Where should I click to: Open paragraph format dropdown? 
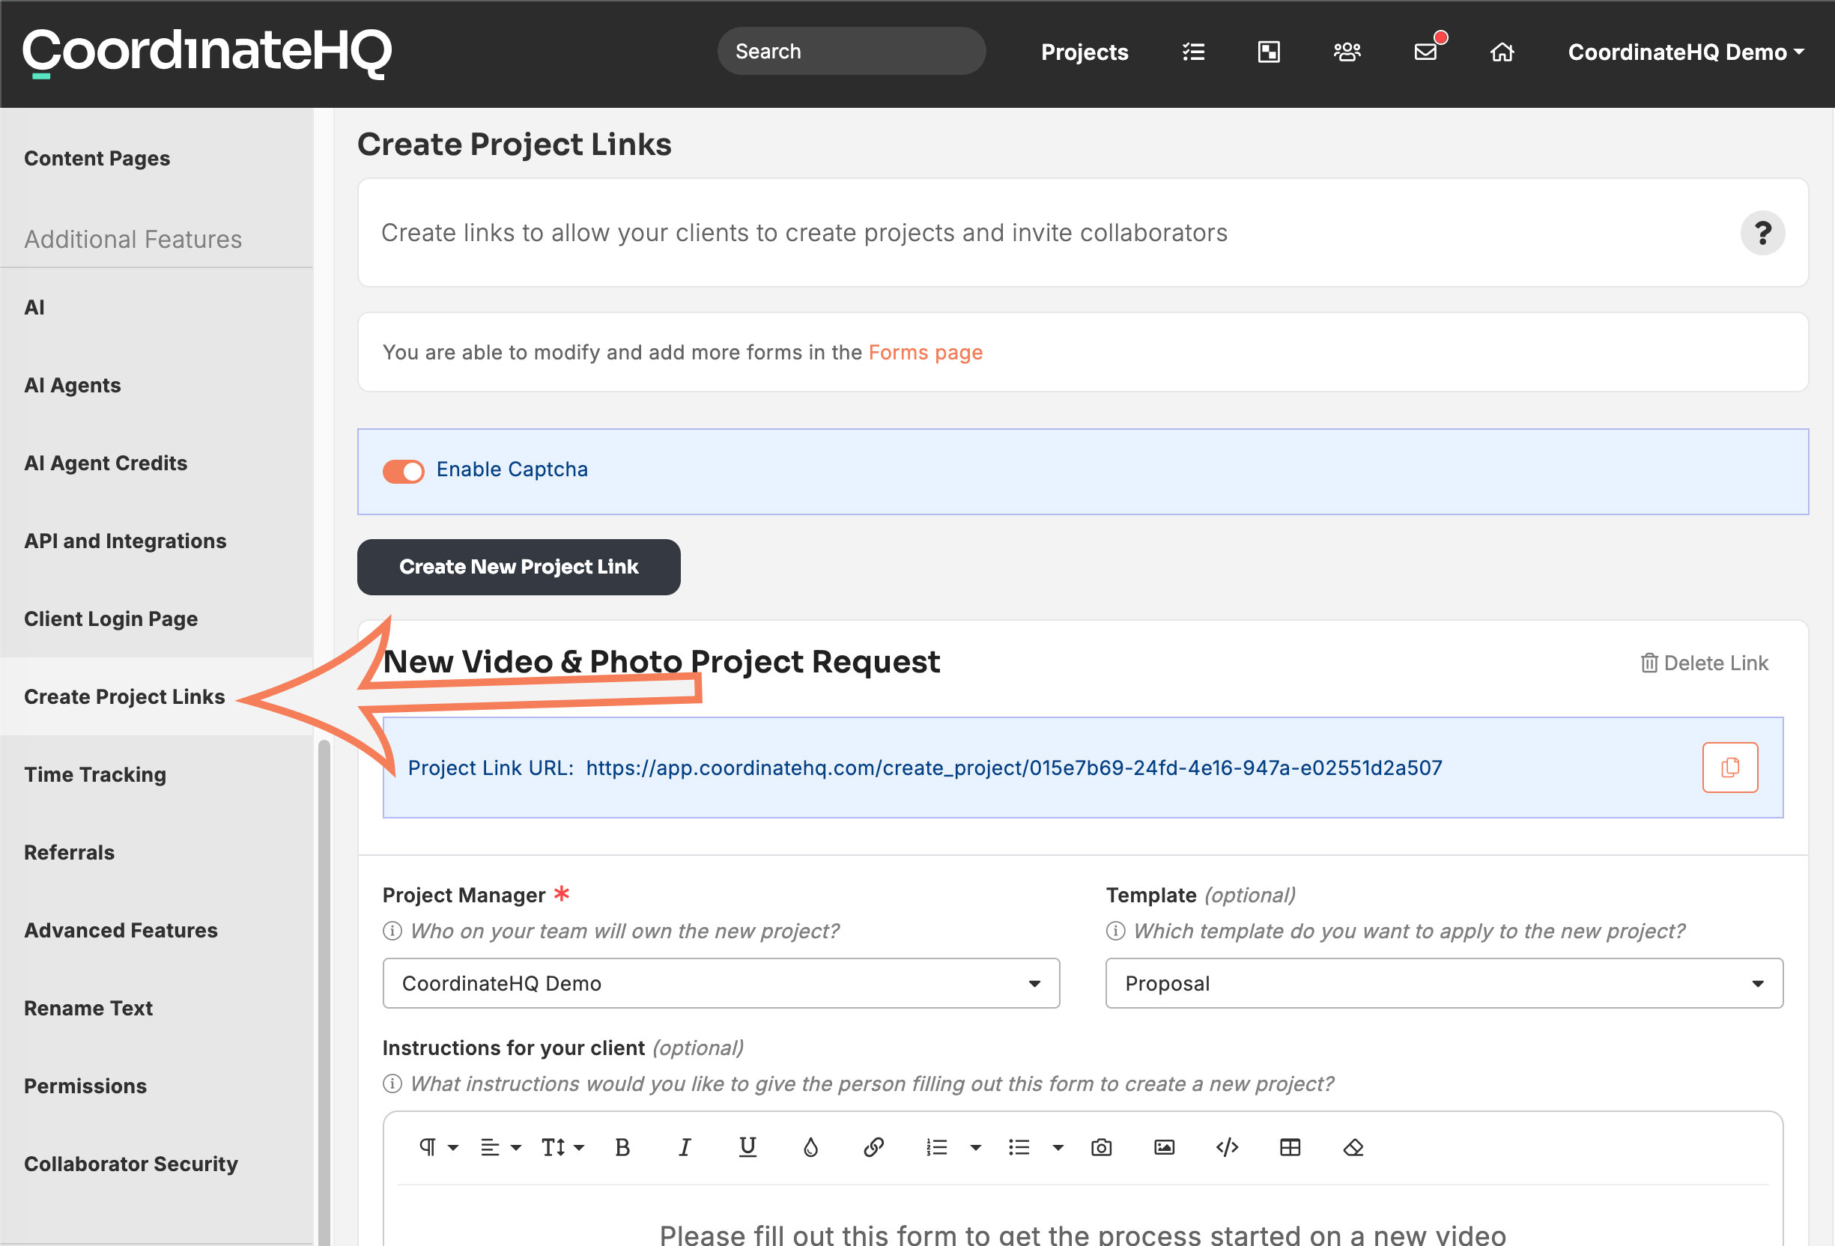(x=438, y=1147)
